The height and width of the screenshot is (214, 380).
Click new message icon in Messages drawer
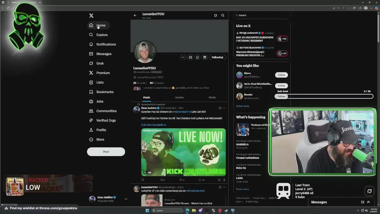362,202
